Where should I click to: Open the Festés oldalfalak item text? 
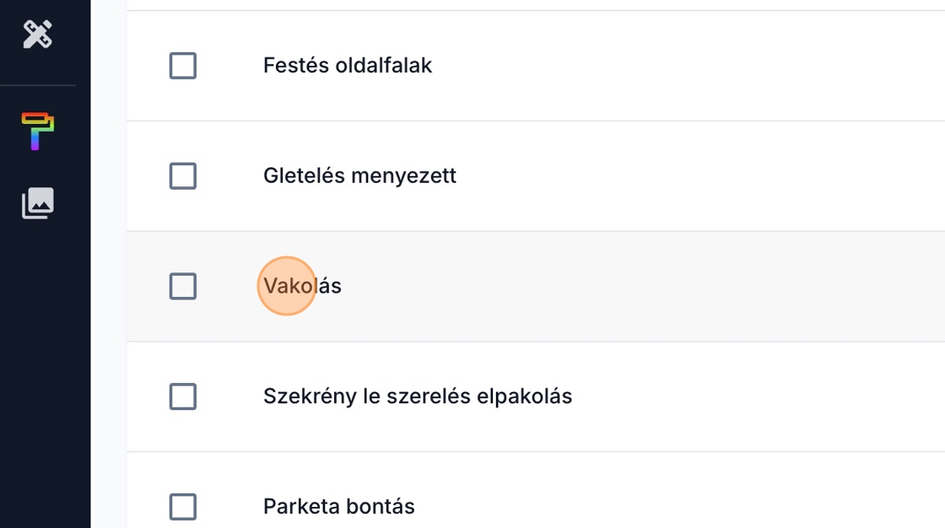pyautogui.click(x=347, y=66)
